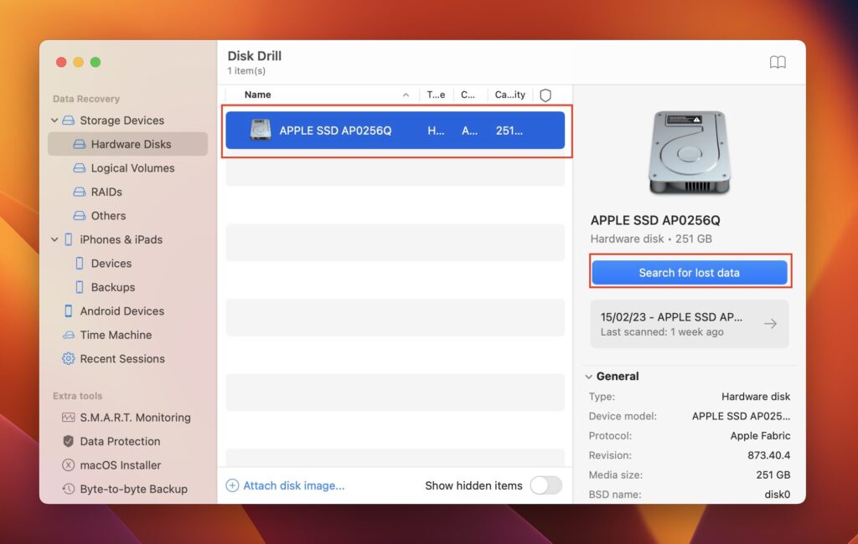Image resolution: width=858 pixels, height=544 pixels.
Task: Click the Android Devices phone icon
Action: click(69, 311)
